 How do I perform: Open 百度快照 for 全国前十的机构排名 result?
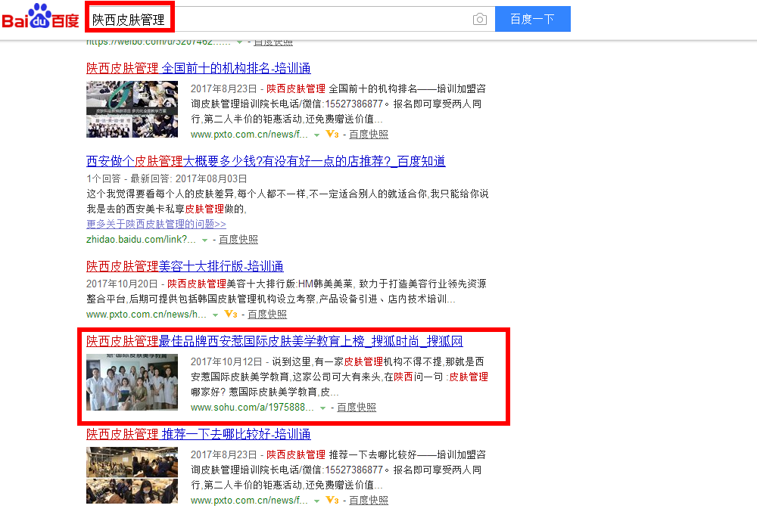click(x=369, y=134)
